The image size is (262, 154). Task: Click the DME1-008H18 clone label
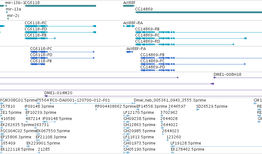click(x=228, y=75)
